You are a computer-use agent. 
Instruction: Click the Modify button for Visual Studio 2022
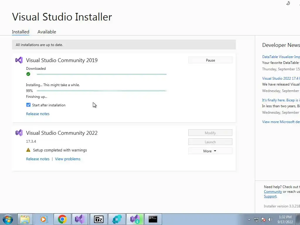pyautogui.click(x=210, y=133)
